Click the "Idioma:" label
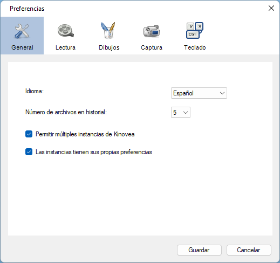Screen dimensions: 280x263 tap(35, 91)
